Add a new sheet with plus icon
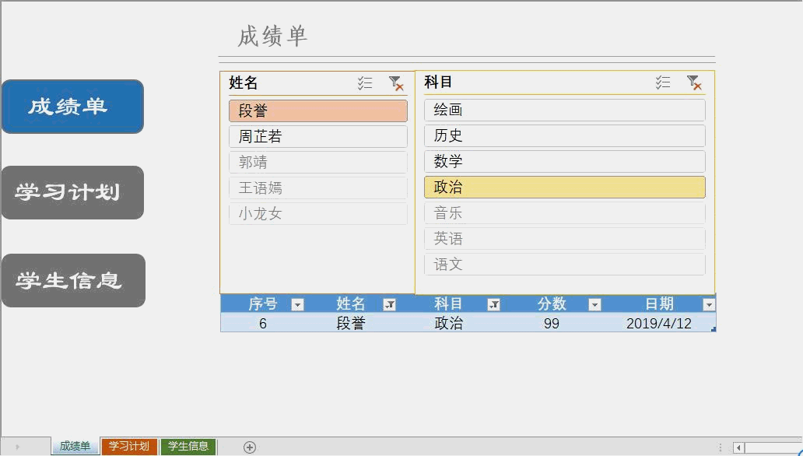This screenshot has width=803, height=456. (x=250, y=447)
